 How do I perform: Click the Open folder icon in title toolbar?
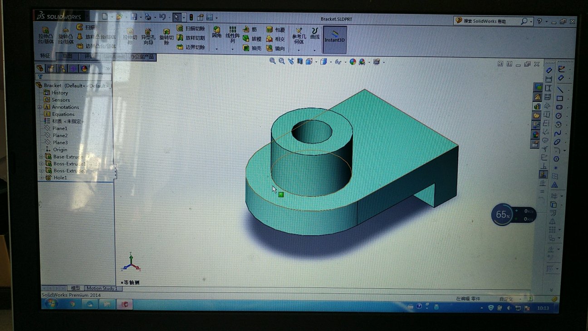[x=119, y=17]
